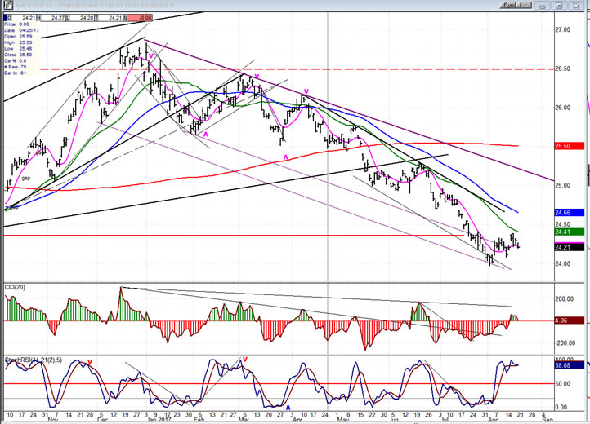Click the StochRSI indicator label
Image resolution: width=590 pixels, height=424 pixels.
pos(34,360)
